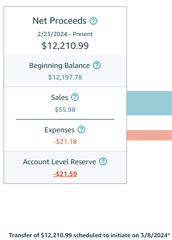Select the $12,210.99 net proceeds amount
The width and height of the screenshot is (172, 240).
(65, 46)
